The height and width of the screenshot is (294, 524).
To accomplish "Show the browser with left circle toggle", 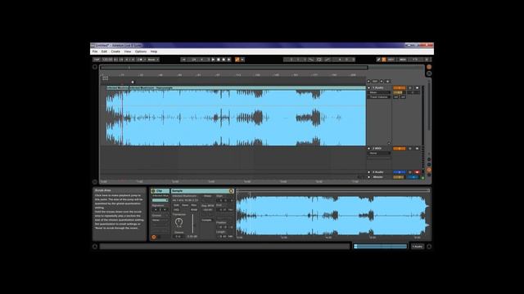I will [95, 67].
